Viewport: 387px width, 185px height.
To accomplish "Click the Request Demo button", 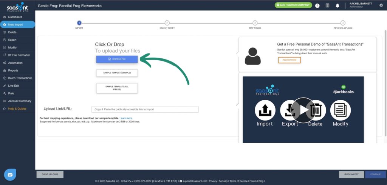I will click(289, 60).
